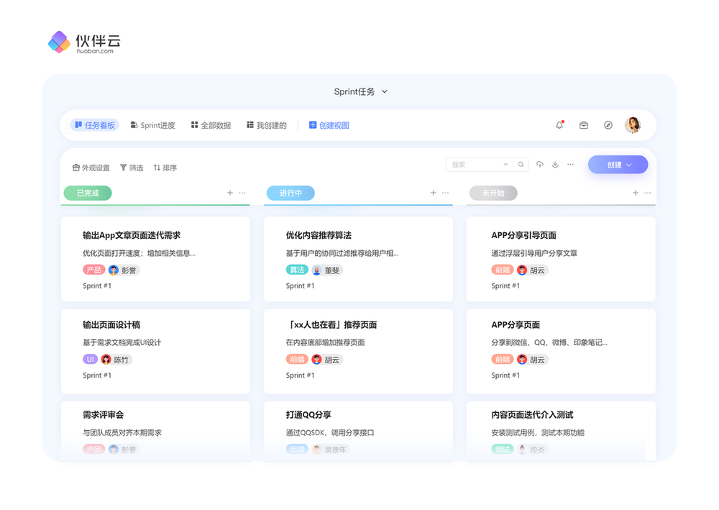Open the compass explore icon
719x510 pixels.
[608, 125]
